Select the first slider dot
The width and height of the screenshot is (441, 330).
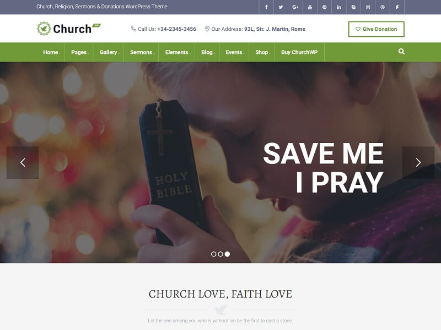(213, 254)
